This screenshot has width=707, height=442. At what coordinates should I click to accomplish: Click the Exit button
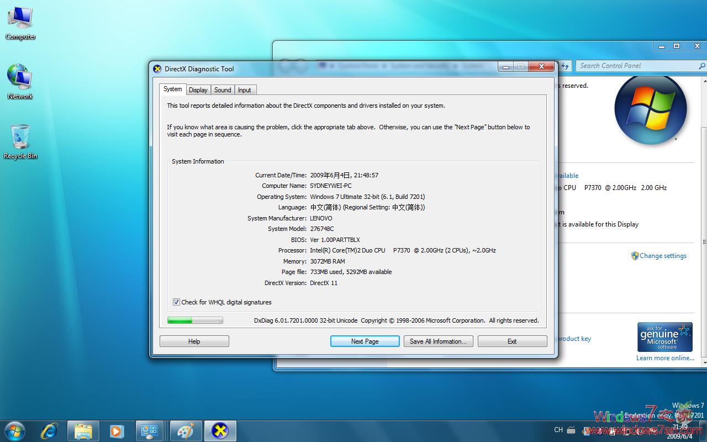click(512, 341)
